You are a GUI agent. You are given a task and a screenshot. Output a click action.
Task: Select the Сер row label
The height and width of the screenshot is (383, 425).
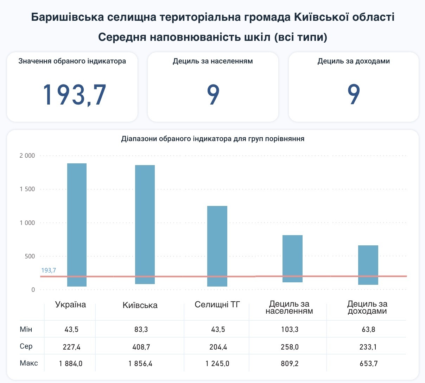tap(26, 346)
